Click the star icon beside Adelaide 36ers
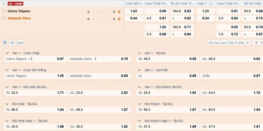Screen dimensions: 263x131 [x=4, y=18]
